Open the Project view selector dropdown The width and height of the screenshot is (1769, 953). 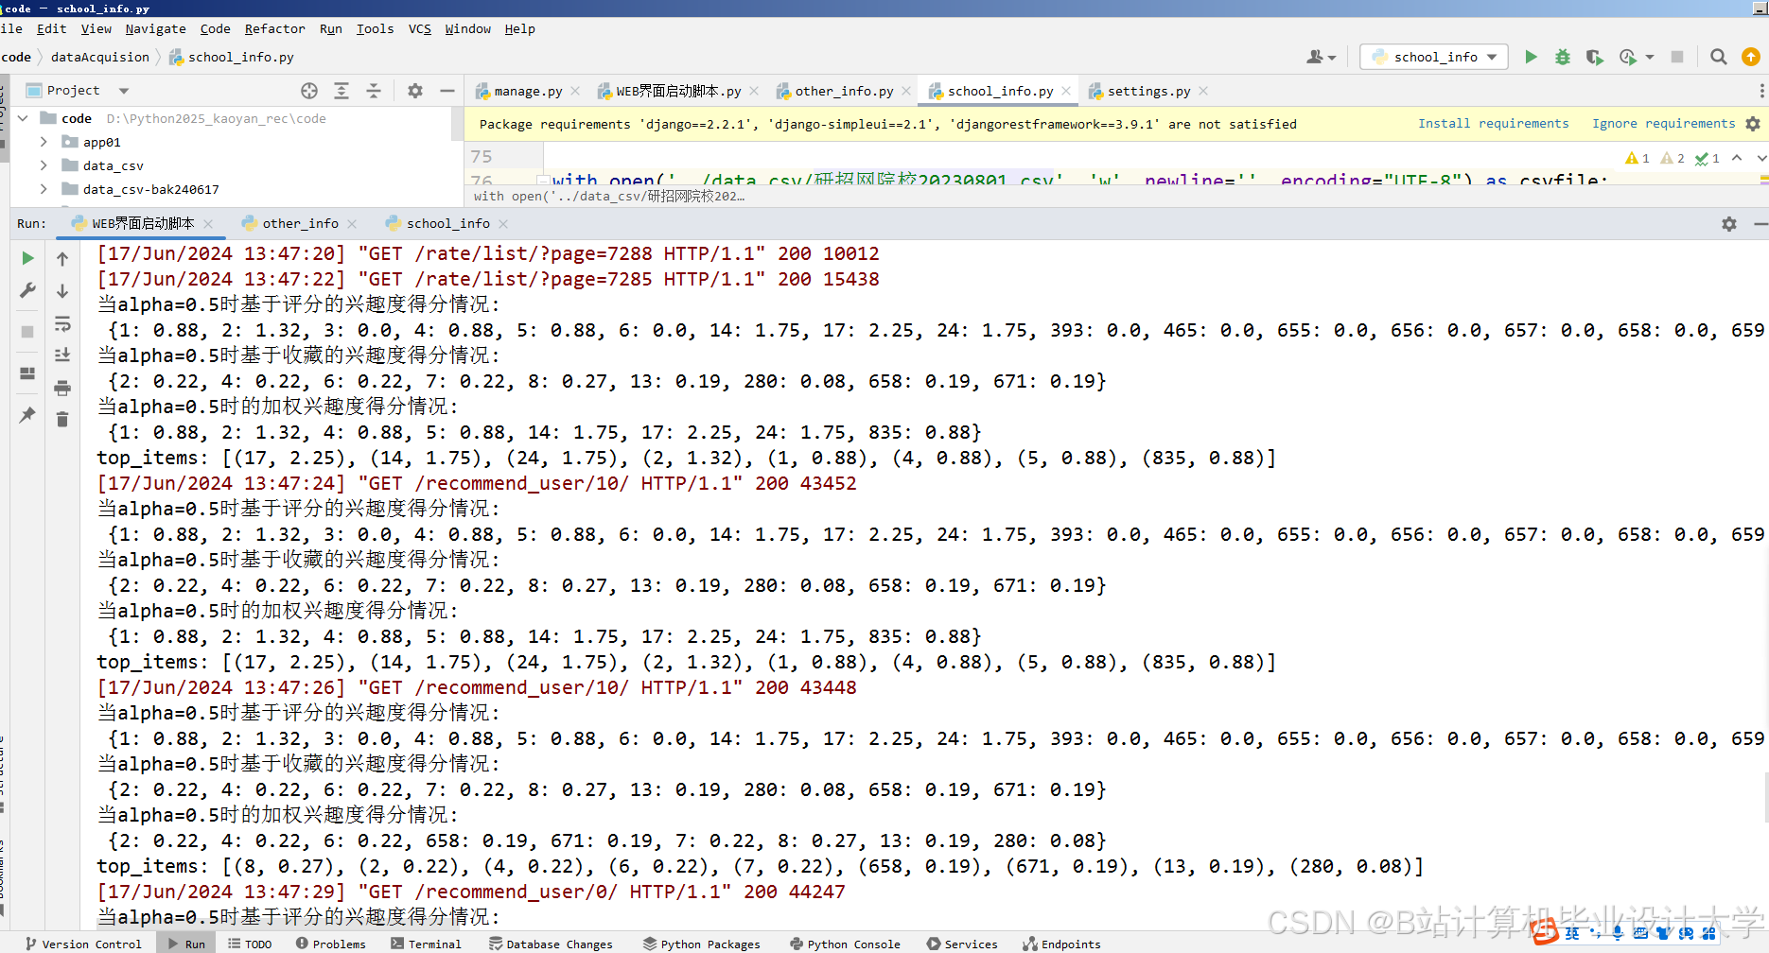[123, 90]
